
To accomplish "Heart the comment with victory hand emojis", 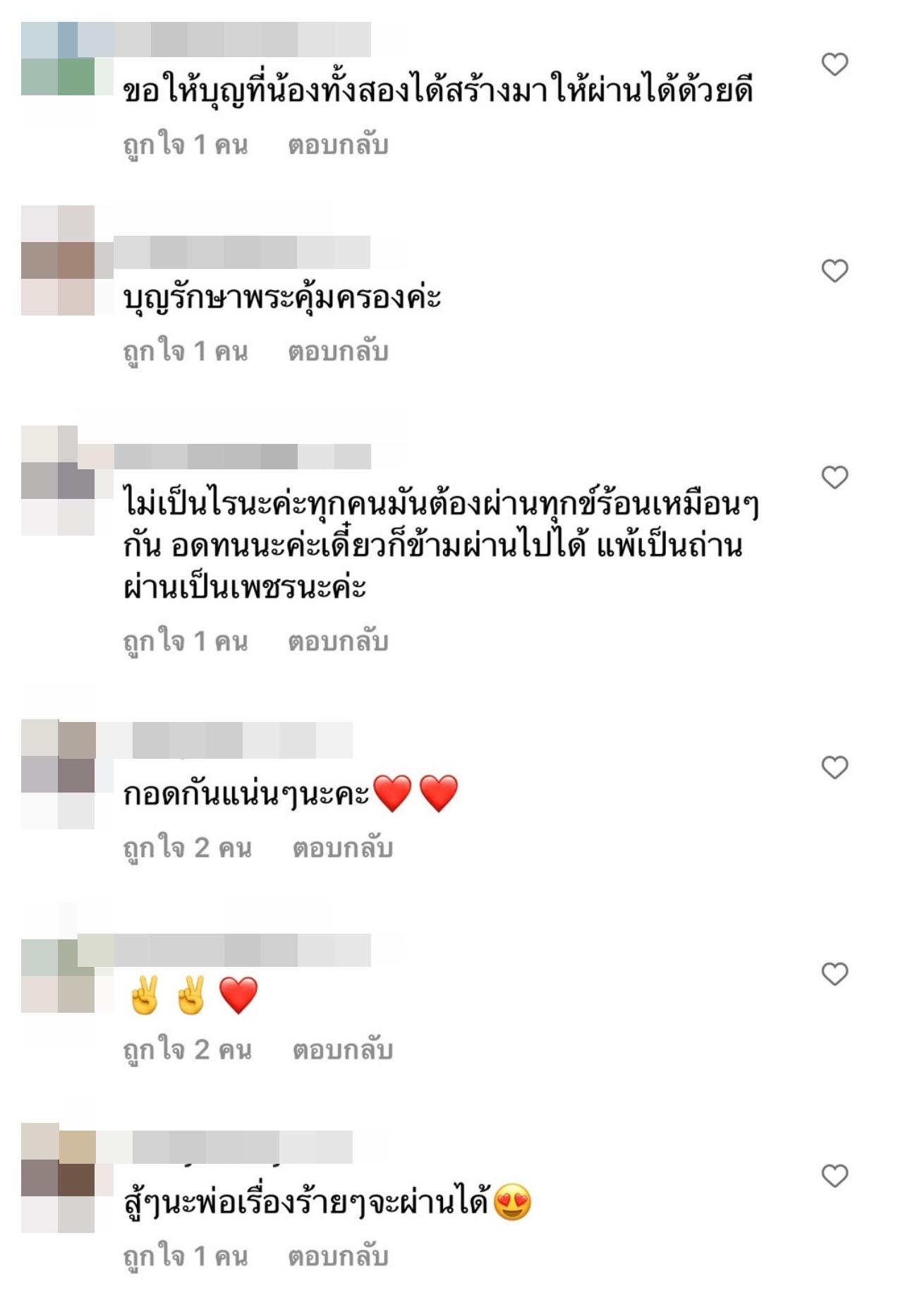I will coord(835,974).
